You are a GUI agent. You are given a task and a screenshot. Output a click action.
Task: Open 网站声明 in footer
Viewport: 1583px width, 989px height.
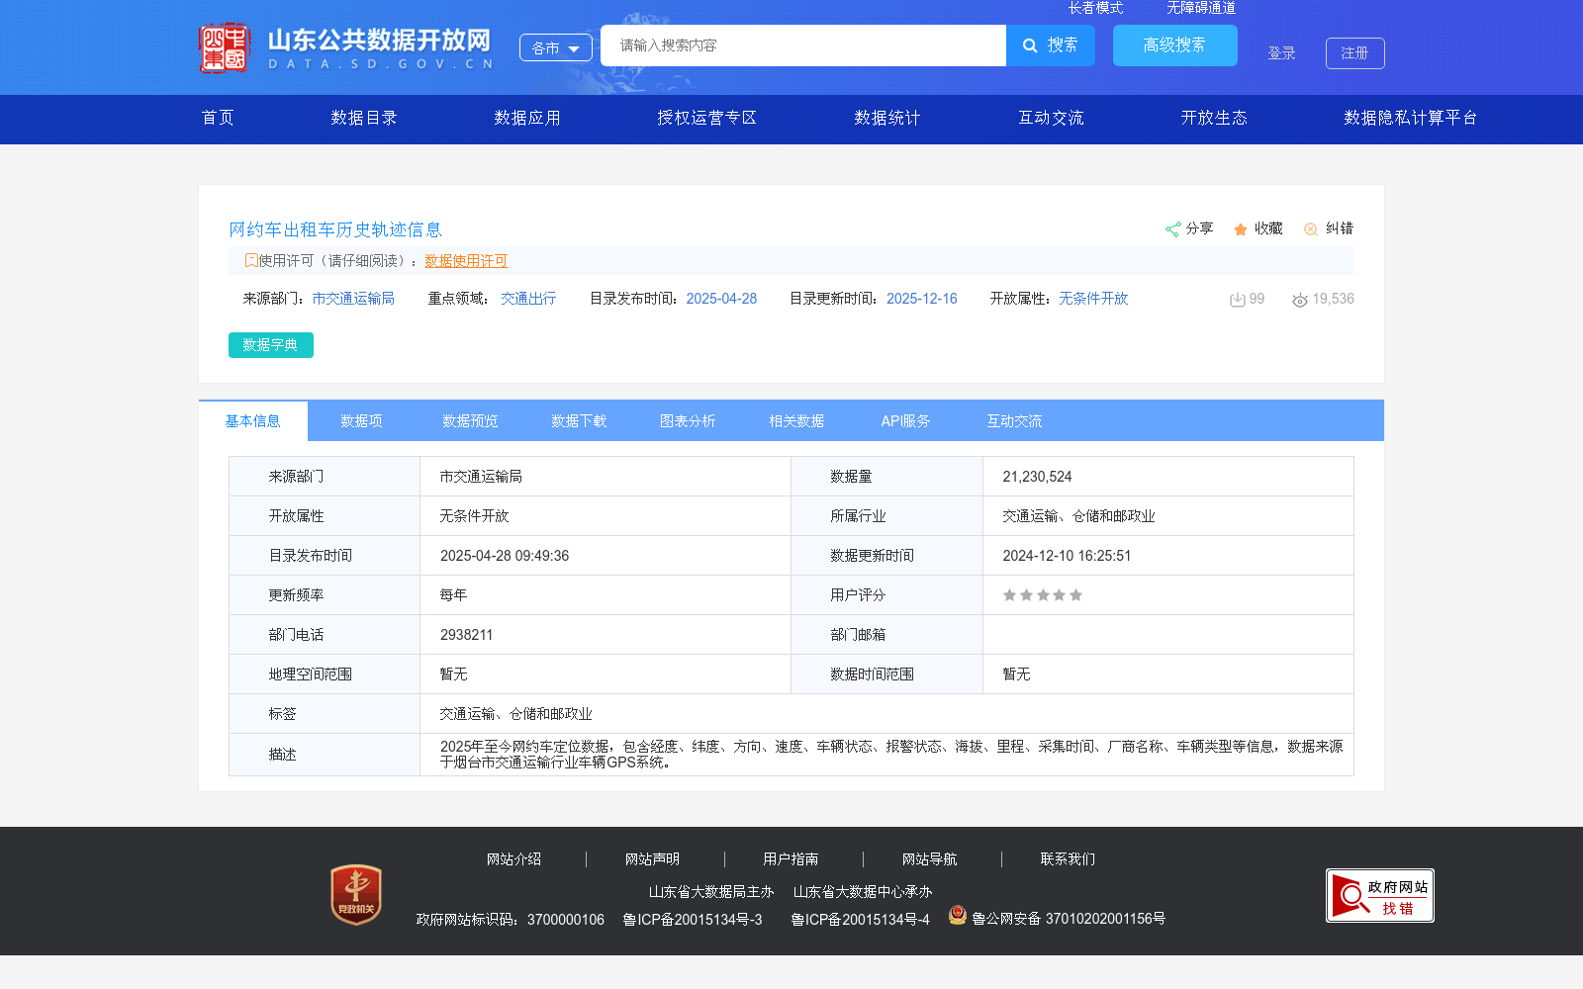tap(653, 859)
